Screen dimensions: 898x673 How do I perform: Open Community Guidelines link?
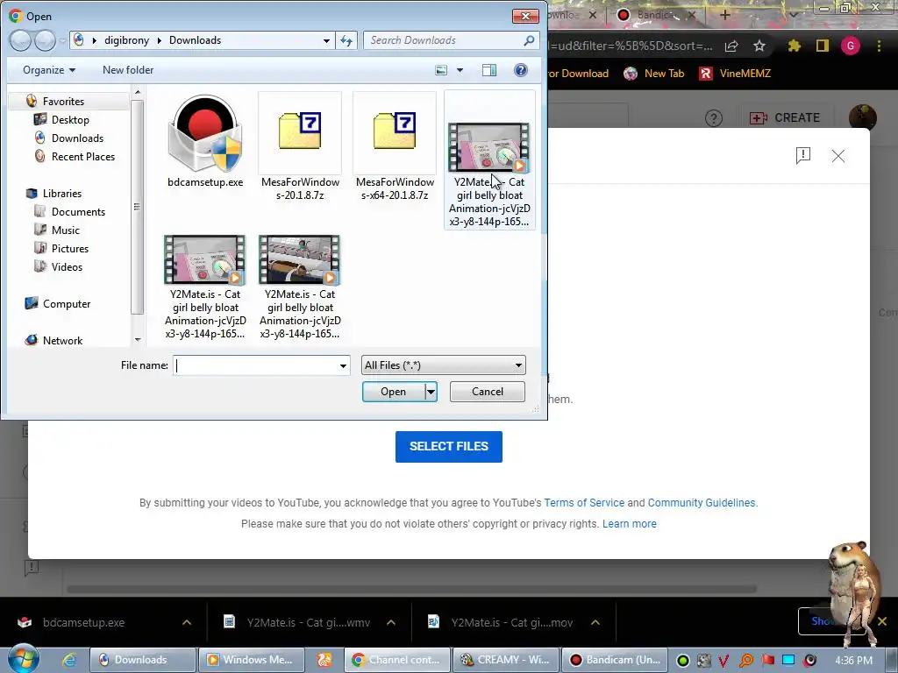(x=702, y=502)
